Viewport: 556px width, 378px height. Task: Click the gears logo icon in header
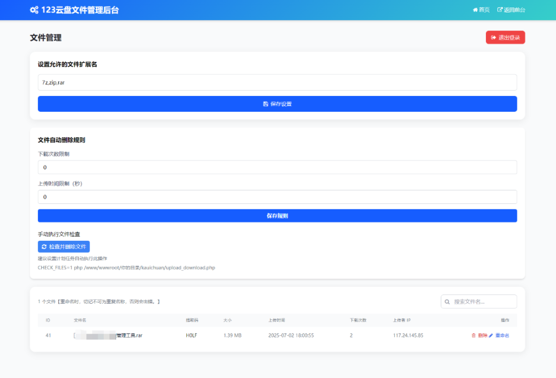coord(34,10)
